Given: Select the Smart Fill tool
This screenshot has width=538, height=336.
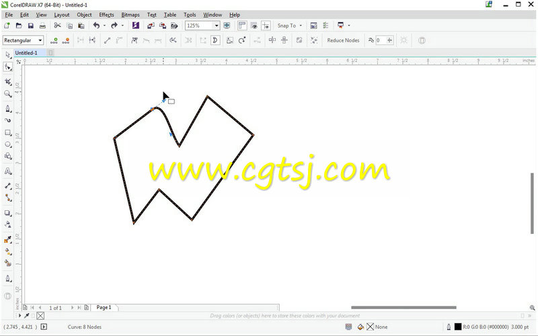Looking at the screenshot, I should 8,263.
